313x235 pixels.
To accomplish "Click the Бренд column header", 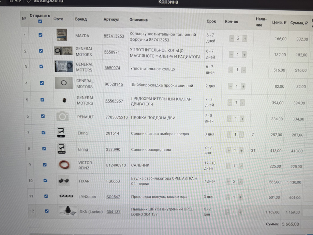I will tap(81, 19).
